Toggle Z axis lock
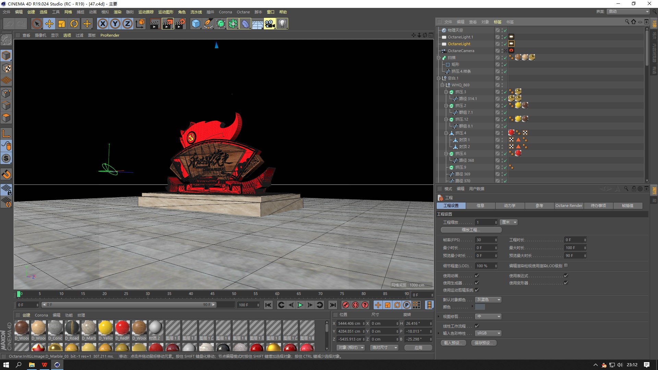 point(127,24)
